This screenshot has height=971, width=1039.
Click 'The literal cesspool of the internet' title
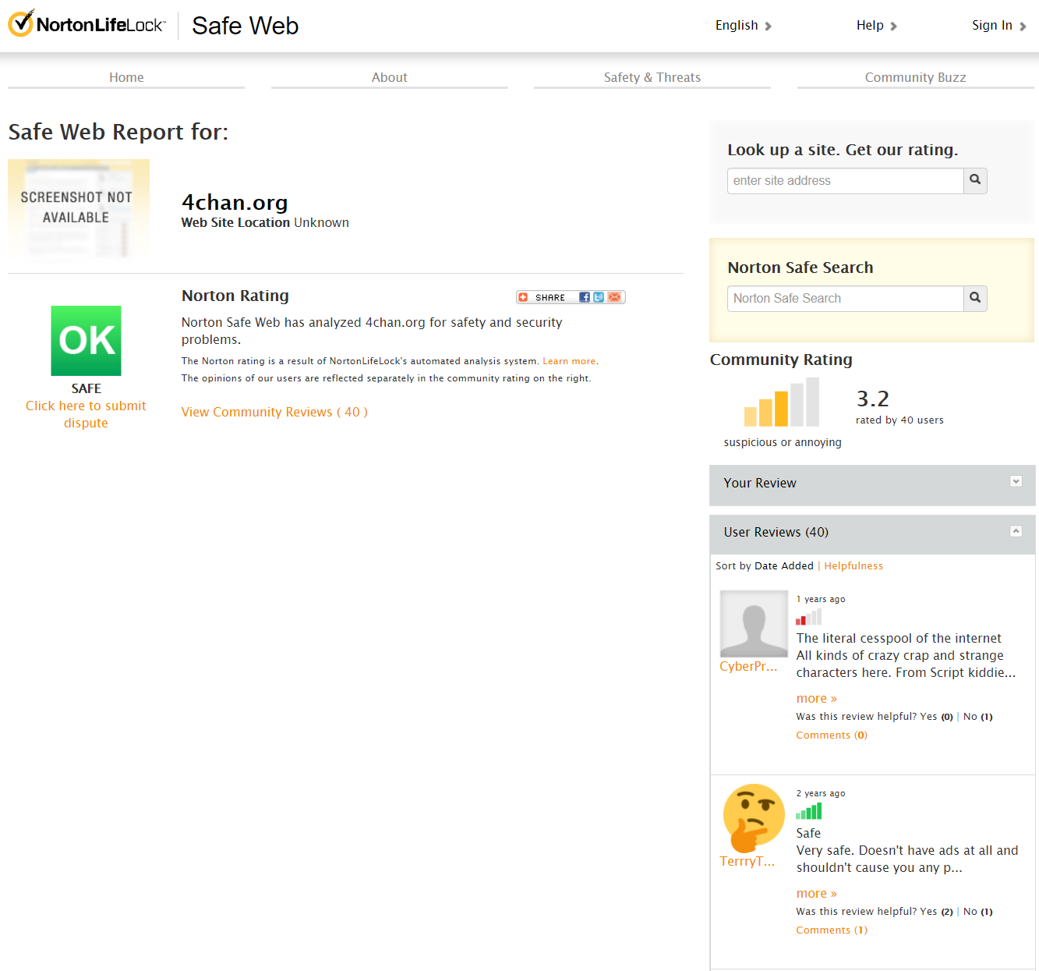[899, 638]
